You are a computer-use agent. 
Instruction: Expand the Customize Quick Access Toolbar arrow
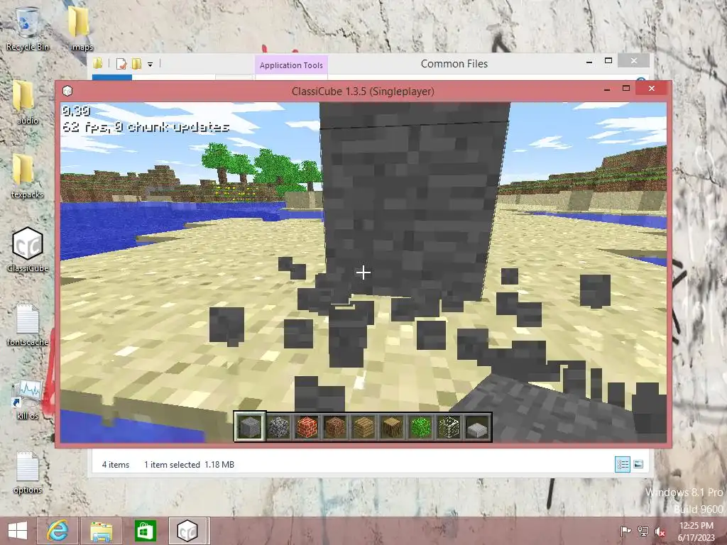coord(151,64)
